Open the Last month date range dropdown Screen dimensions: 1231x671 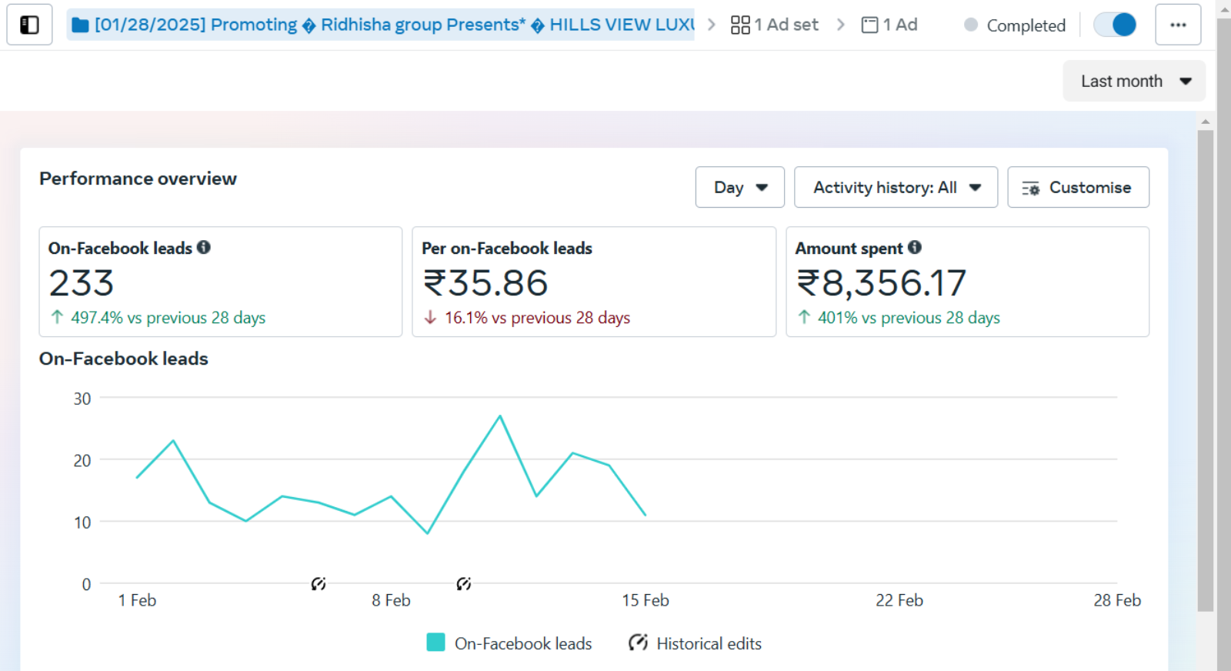coord(1134,82)
